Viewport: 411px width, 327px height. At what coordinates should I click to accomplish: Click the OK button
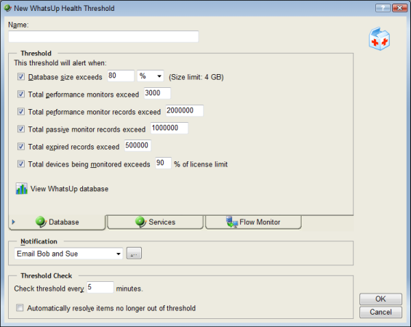click(x=380, y=299)
